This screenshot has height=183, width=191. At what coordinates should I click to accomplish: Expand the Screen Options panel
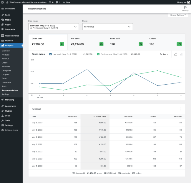[x=178, y=15]
